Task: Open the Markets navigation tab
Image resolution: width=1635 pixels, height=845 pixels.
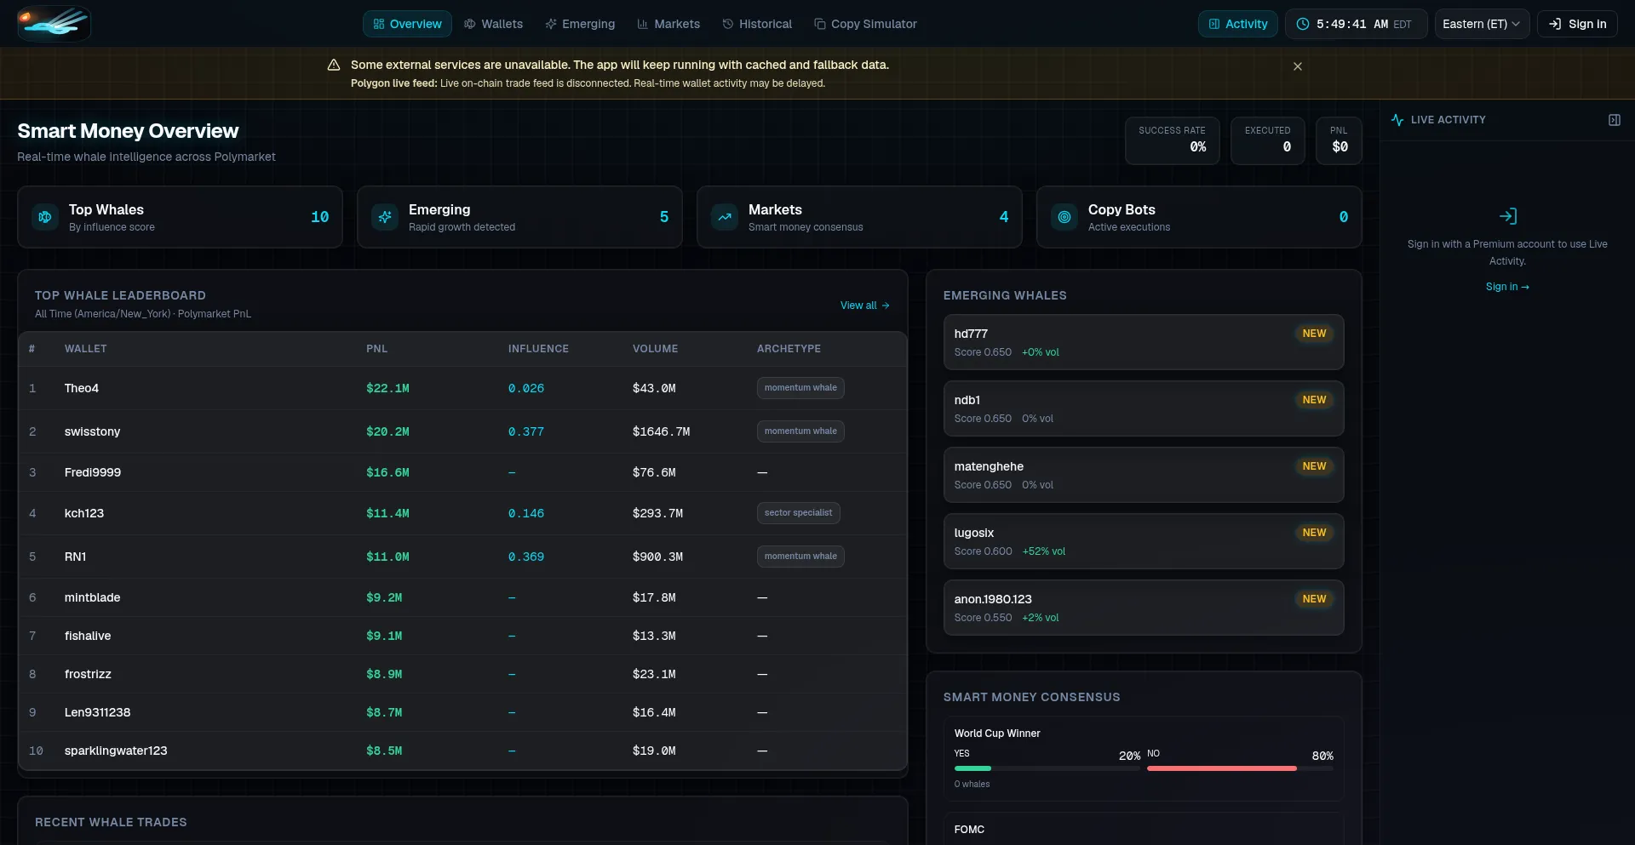Action: coord(668,24)
